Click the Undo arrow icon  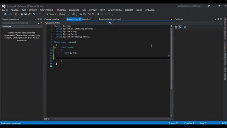coord(34,14)
